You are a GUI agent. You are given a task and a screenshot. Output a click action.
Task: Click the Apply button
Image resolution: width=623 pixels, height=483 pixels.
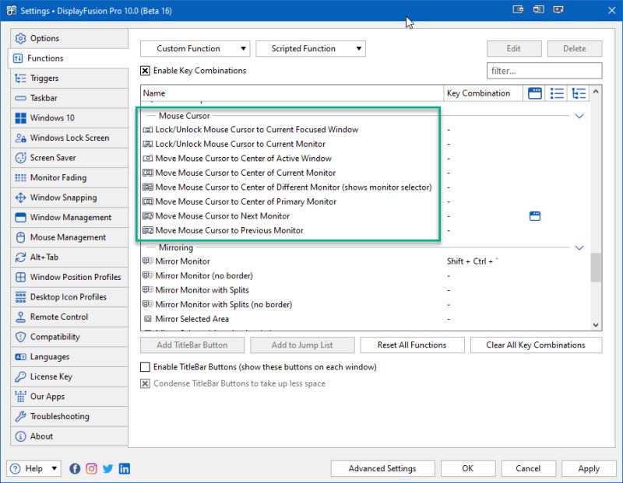point(589,468)
